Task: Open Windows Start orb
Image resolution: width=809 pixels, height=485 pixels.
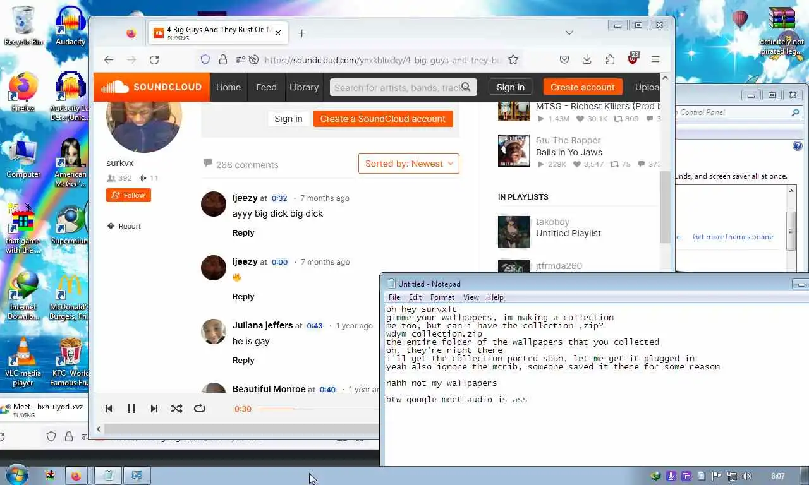Action: [16, 475]
